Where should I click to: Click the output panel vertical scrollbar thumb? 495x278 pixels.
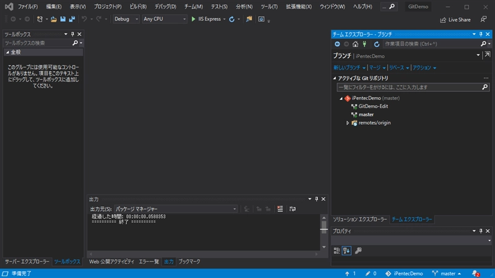(324, 227)
